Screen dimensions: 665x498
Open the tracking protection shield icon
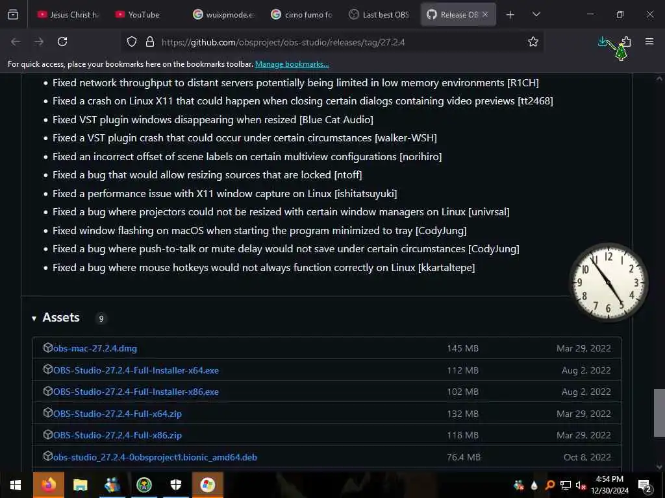(x=132, y=42)
